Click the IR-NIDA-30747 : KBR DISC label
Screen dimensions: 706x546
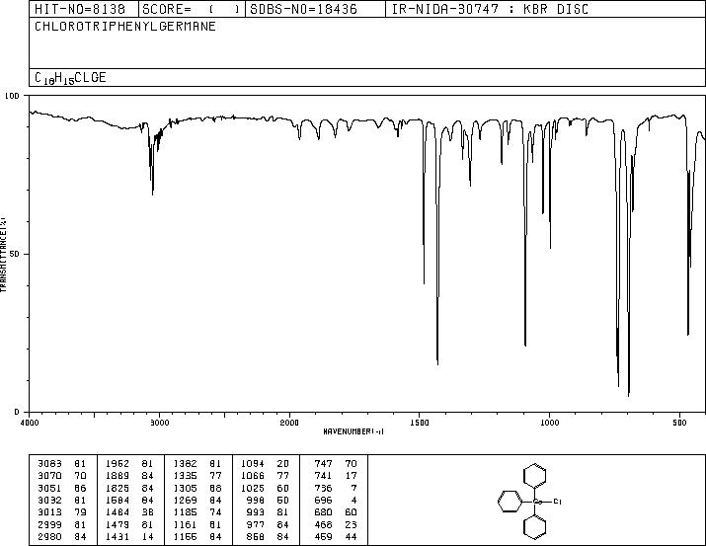[490, 9]
